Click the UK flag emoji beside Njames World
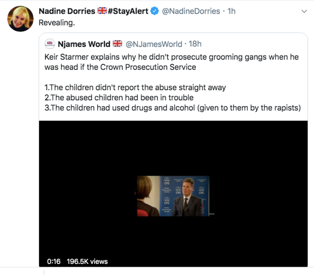This screenshot has height=275, width=314. (117, 44)
